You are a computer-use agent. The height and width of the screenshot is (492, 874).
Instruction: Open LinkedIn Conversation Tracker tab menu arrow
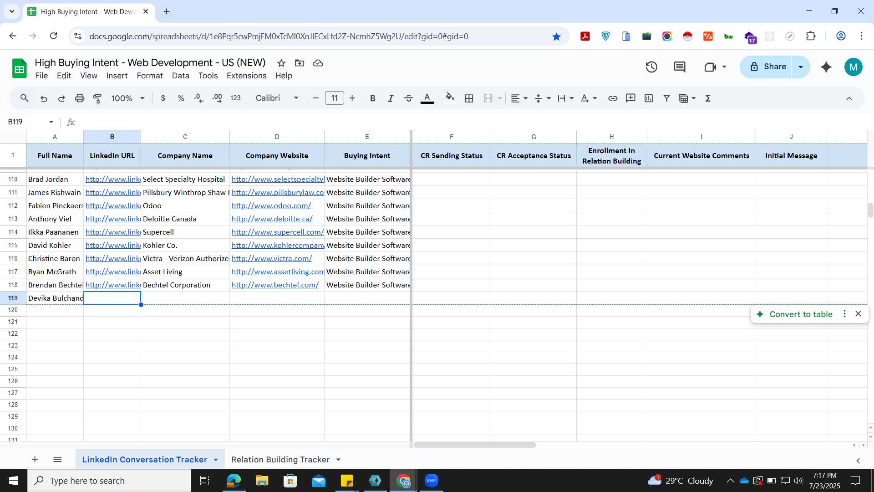(216, 460)
